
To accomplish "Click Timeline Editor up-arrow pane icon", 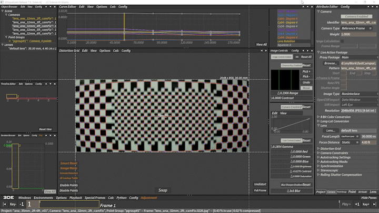I will (x=46, y=84).
